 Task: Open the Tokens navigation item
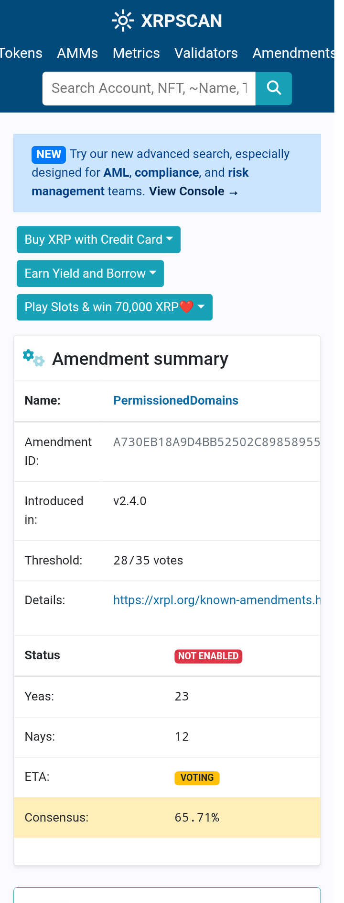(x=21, y=53)
